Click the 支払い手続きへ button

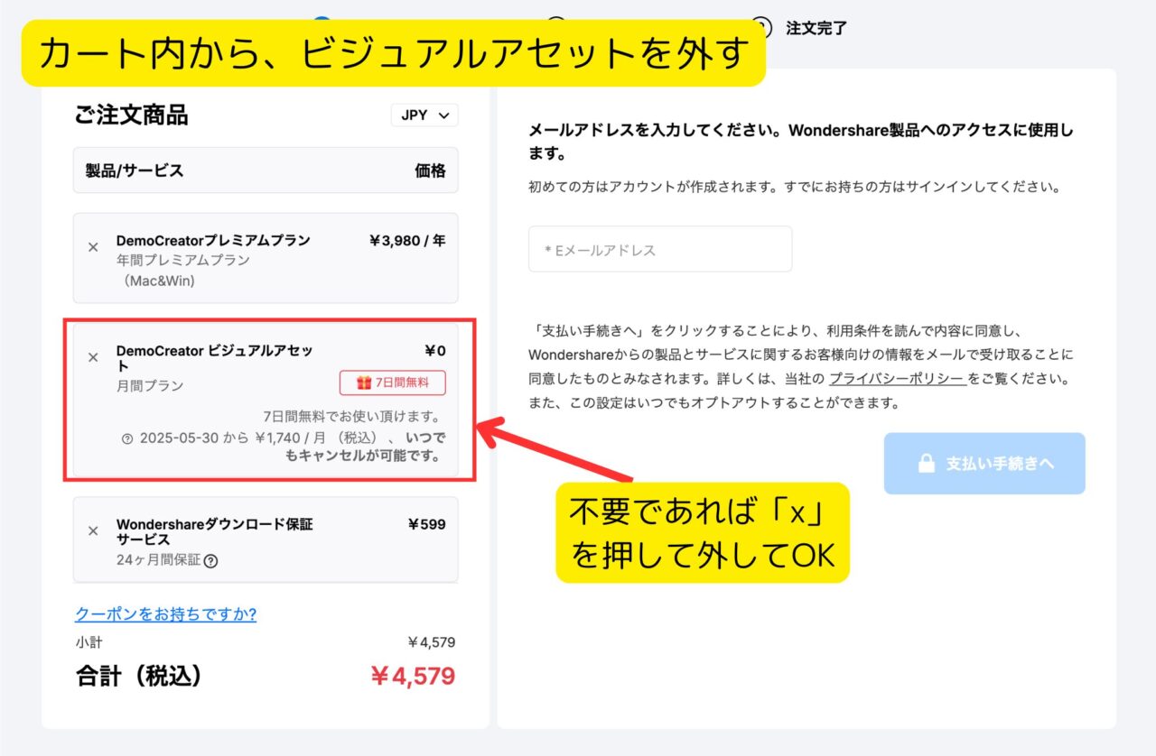click(x=984, y=464)
